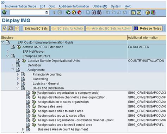Click the green Back arrow icon

(68, 12)
